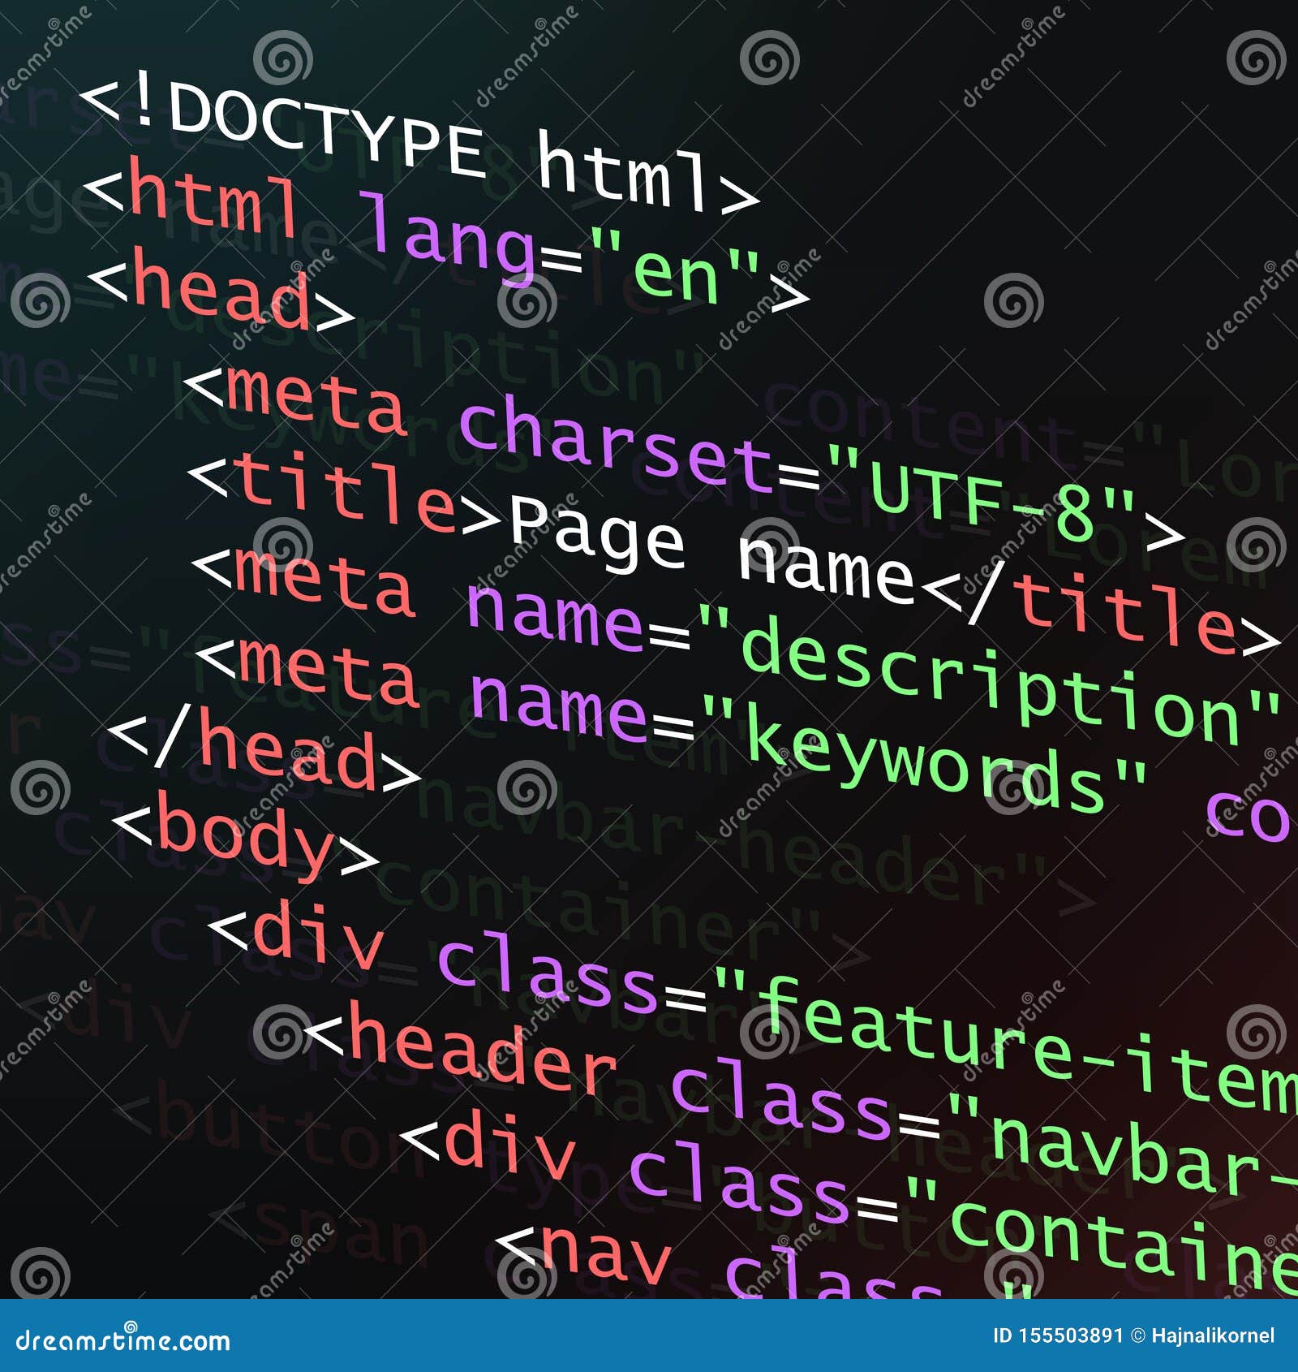Viewport: 1298px width, 1372px height.
Task: Click the opening "<head>" tag
Action: 221,291
